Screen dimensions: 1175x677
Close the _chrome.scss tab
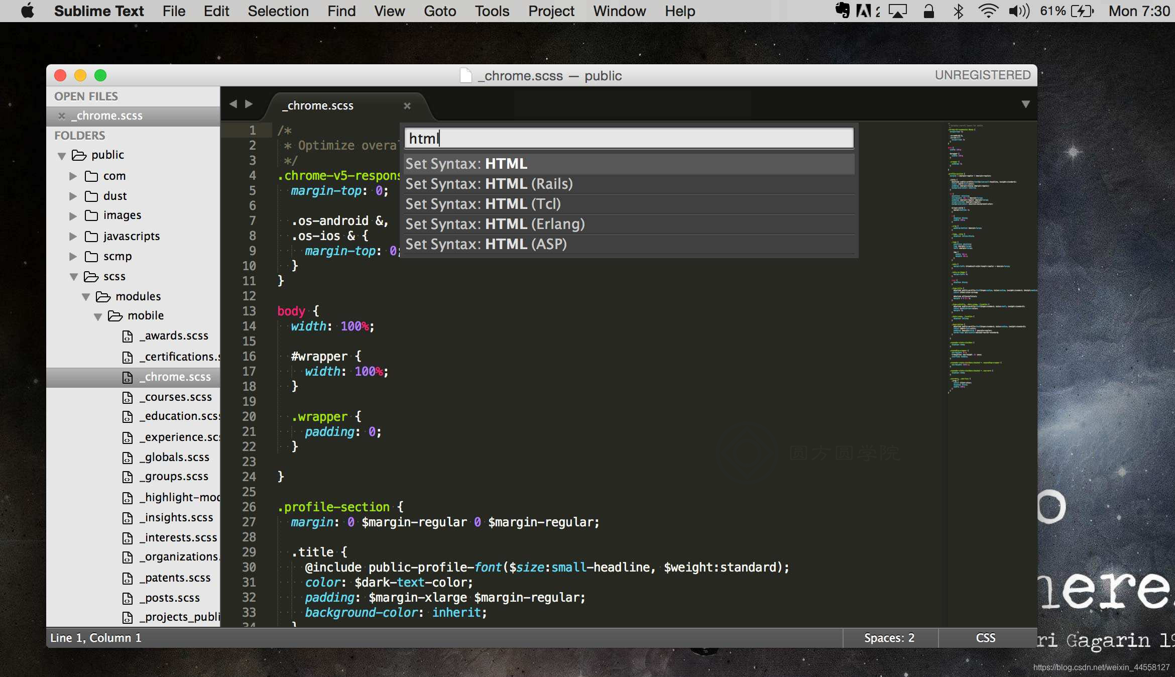(x=407, y=105)
